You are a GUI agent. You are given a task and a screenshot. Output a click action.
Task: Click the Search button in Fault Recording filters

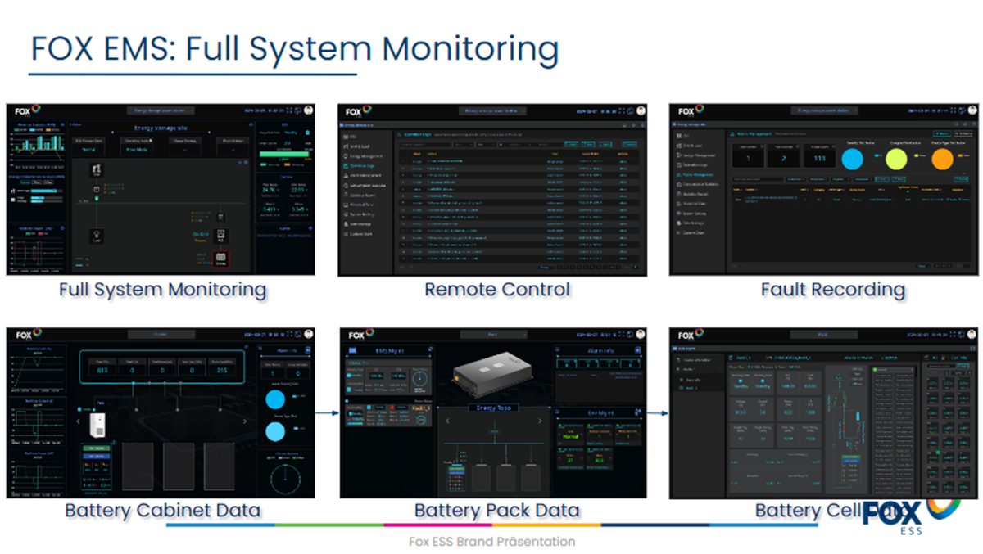881,178
